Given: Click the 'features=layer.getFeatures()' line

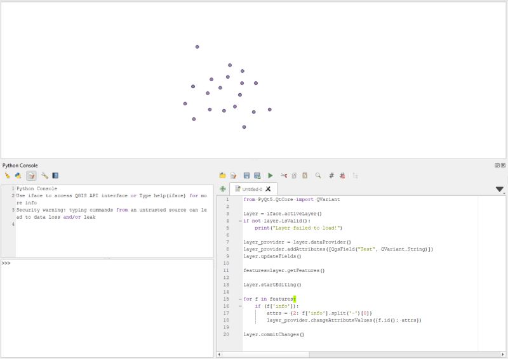Looking at the screenshot, I should point(284,271).
